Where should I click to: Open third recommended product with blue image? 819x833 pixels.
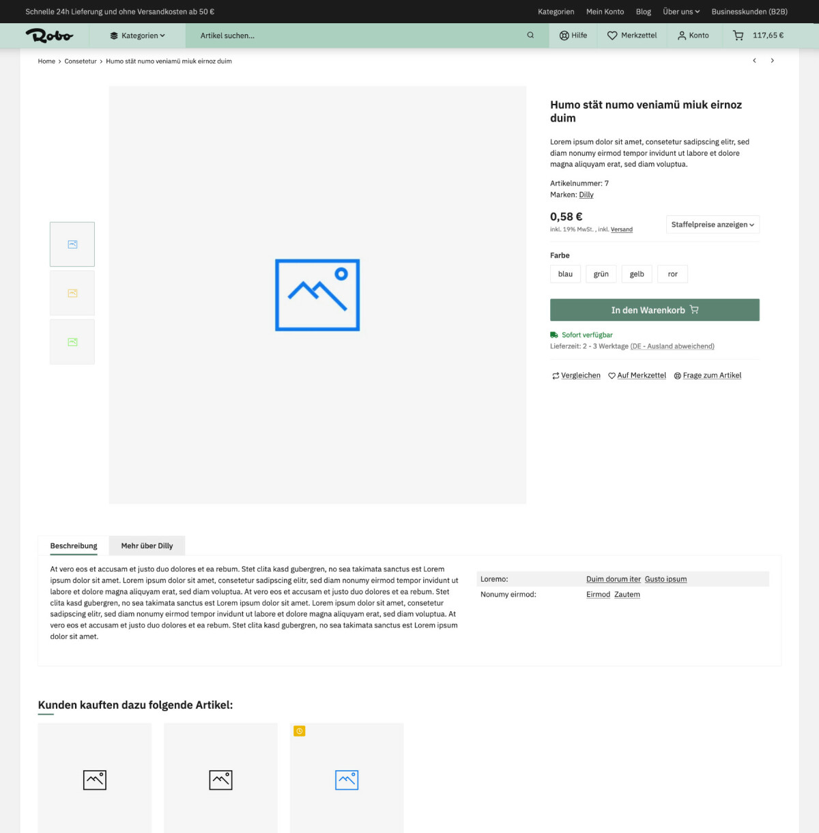[347, 778]
